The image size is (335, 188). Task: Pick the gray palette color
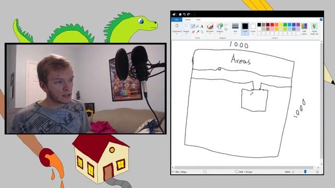[263, 25]
